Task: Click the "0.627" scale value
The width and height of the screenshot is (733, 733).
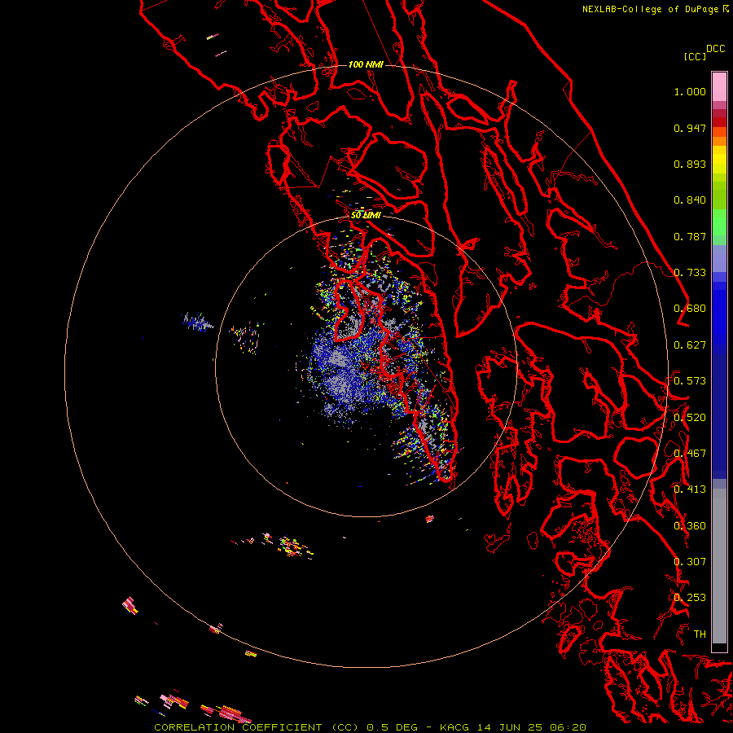Action: [690, 345]
